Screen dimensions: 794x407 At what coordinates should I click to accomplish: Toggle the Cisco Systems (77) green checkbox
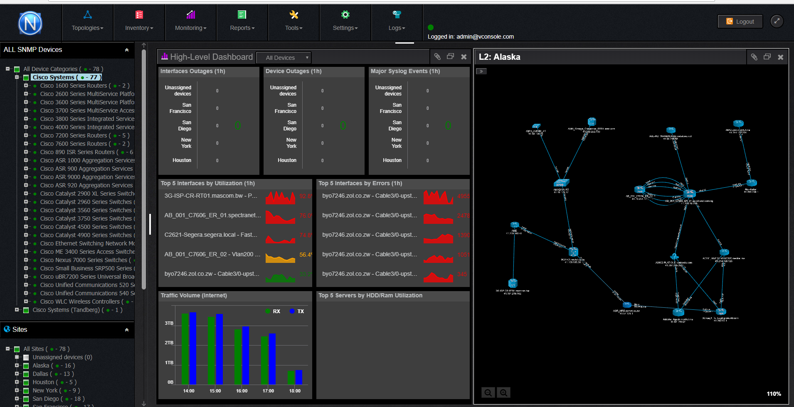click(x=26, y=78)
